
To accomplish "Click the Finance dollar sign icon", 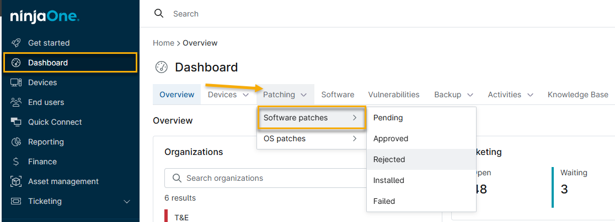I will [x=17, y=162].
